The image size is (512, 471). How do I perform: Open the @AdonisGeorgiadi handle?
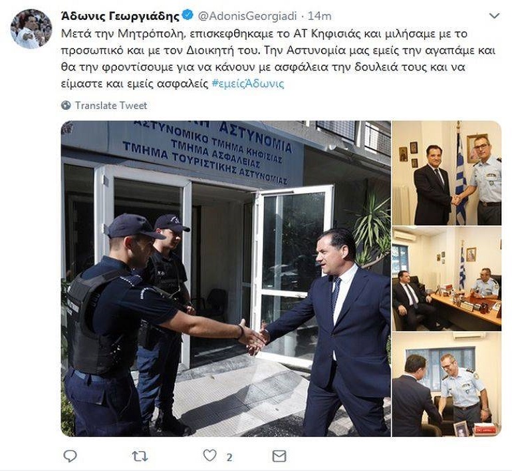247,16
